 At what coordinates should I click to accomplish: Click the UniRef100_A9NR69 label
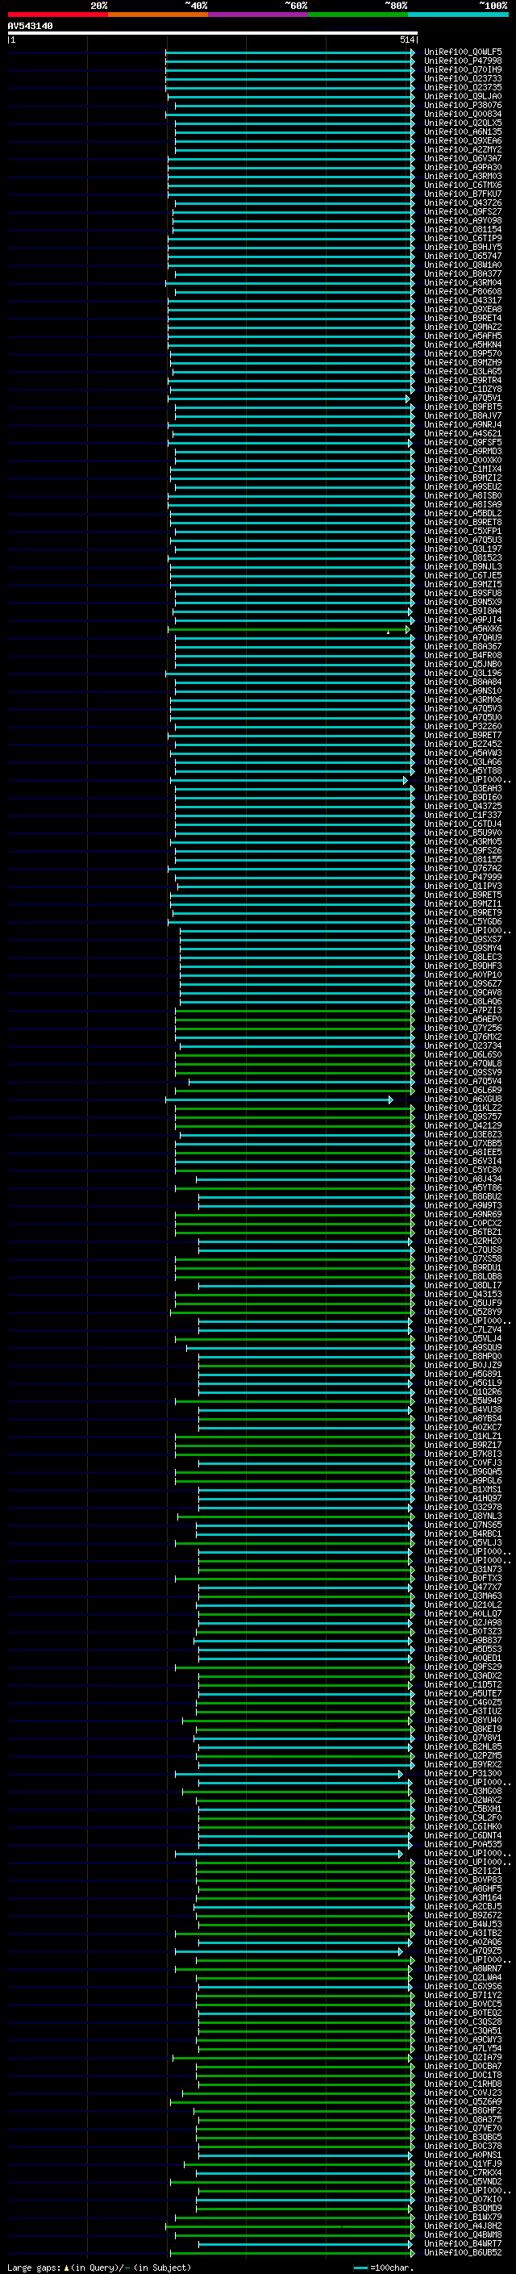(x=463, y=1215)
